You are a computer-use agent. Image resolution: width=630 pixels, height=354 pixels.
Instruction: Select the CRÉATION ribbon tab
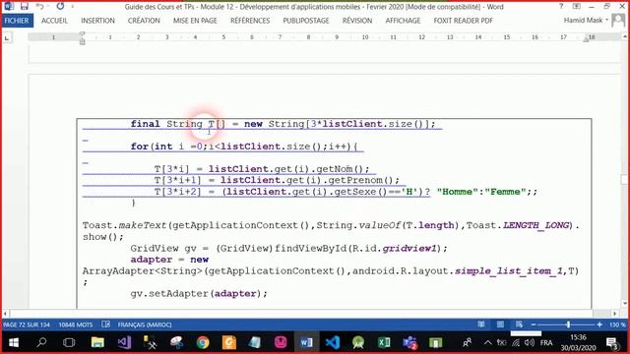[144, 21]
